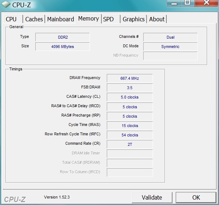Viewport: 219px width, 205px height.
Task: Click the tRCD delay value 5 clocks
Action: [x=130, y=107]
